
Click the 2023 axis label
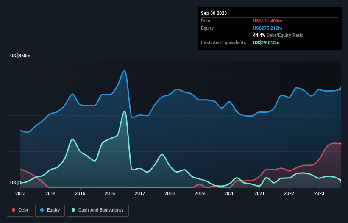(x=319, y=193)
